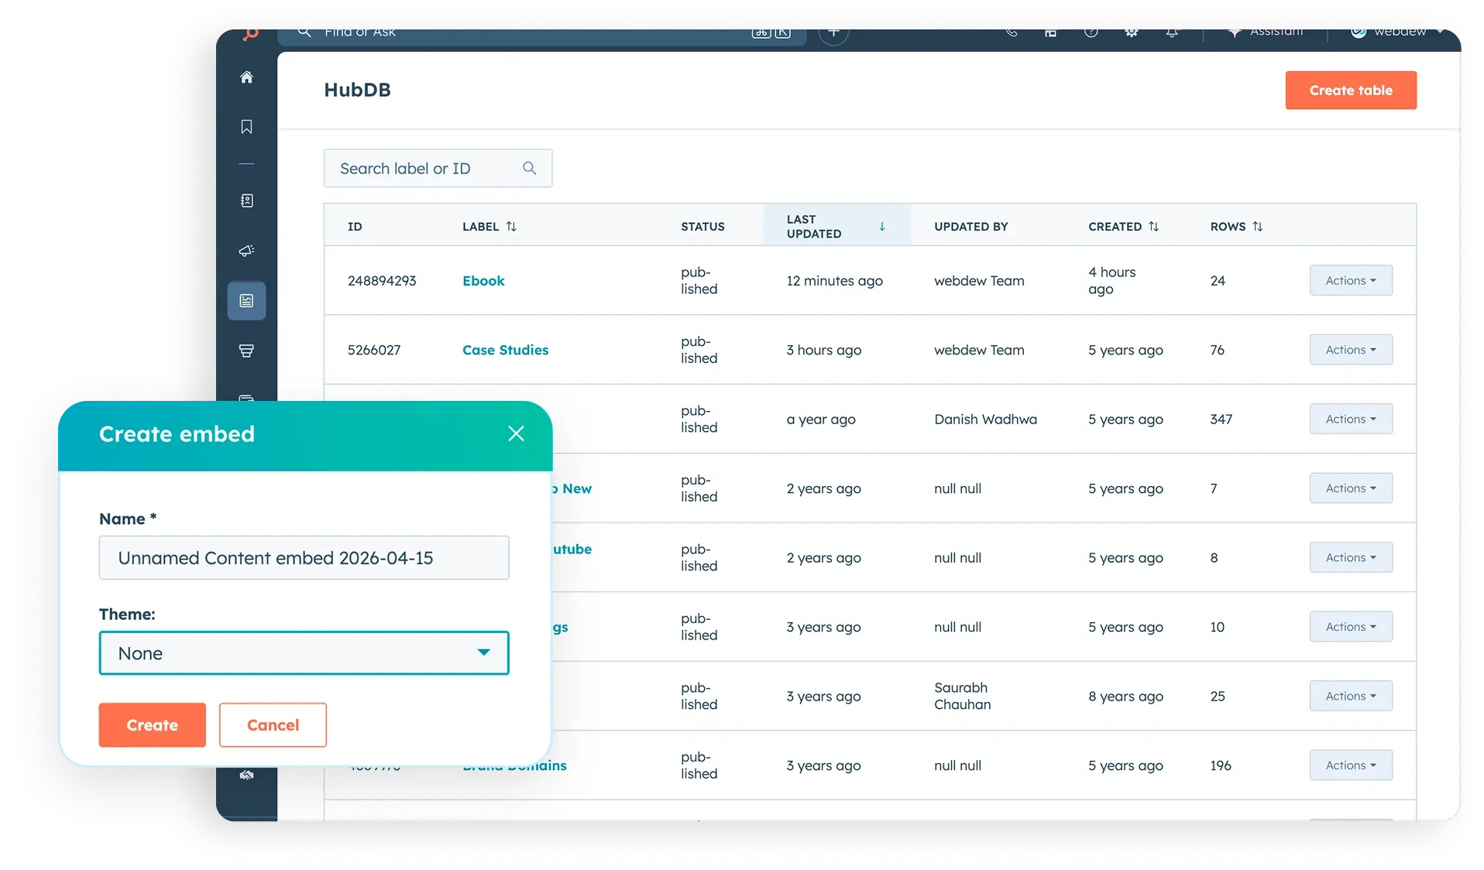This screenshot has width=1484, height=870.
Task: Close the Create embed dialog
Action: point(516,433)
